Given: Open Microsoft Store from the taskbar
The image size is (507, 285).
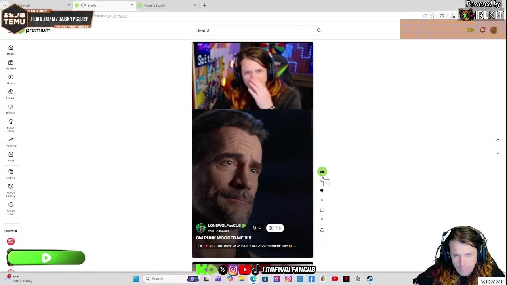Looking at the screenshot, I should 265,279.
